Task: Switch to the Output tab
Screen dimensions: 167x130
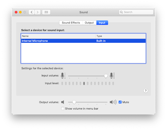Action: coord(89,23)
